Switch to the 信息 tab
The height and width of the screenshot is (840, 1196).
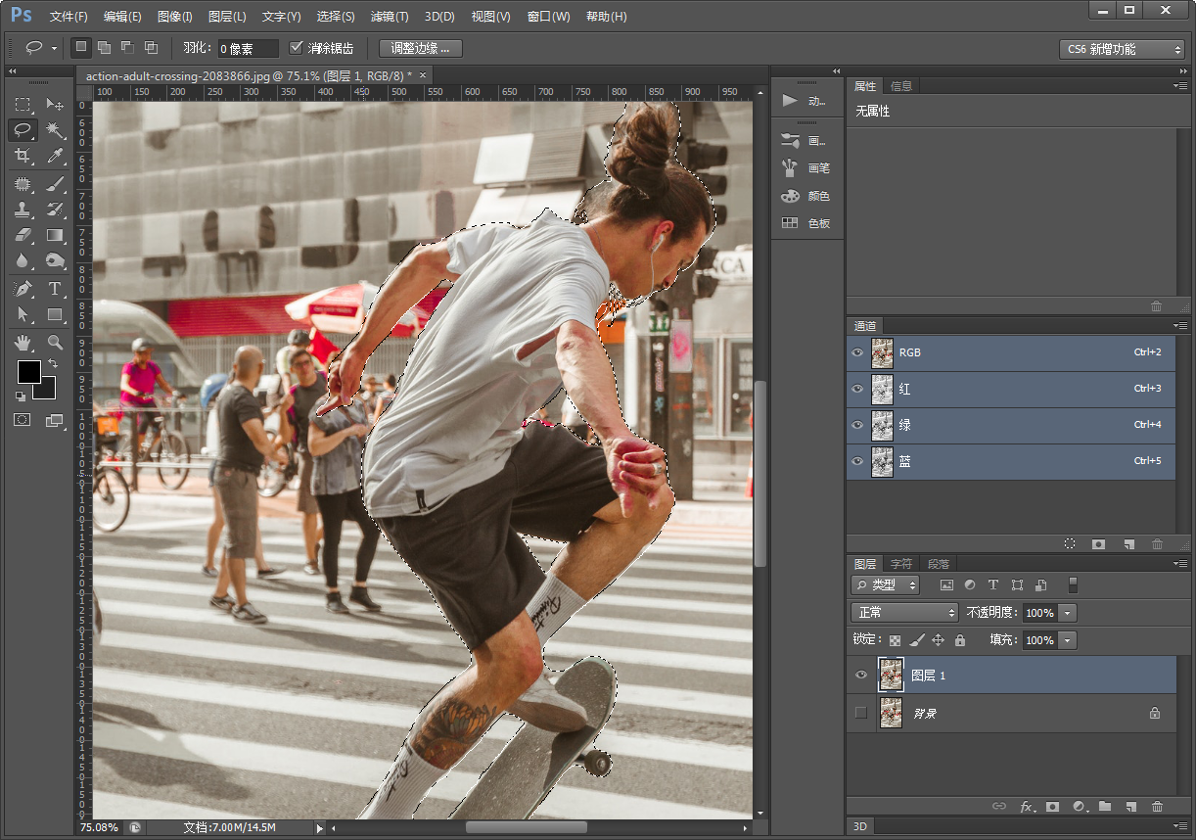901,86
